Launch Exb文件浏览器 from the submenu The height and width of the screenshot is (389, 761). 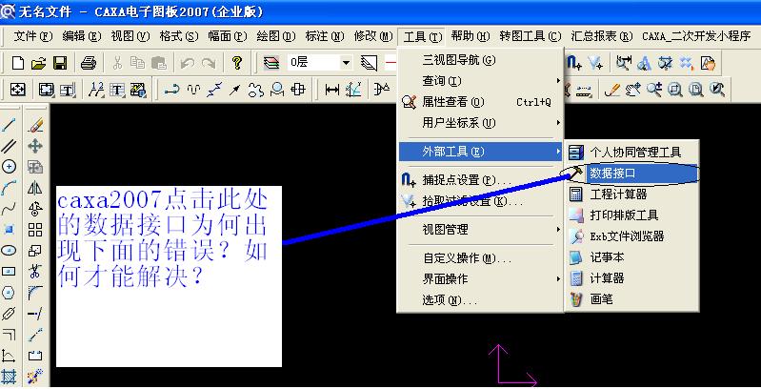[631, 236]
